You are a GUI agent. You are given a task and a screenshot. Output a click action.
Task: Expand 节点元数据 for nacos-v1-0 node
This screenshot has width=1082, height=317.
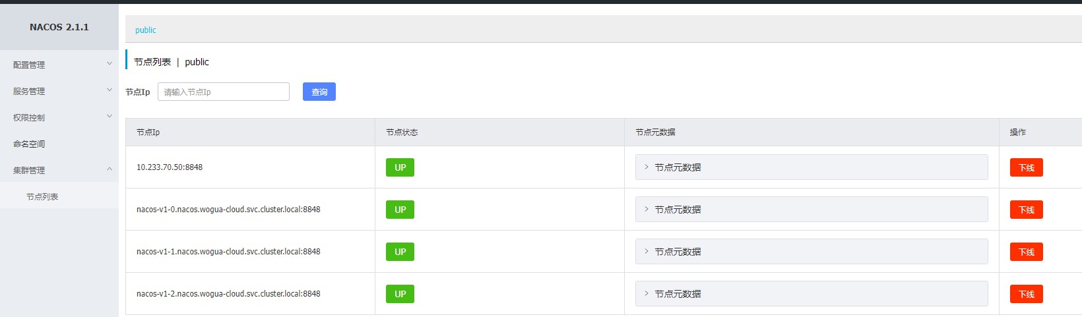(x=811, y=210)
